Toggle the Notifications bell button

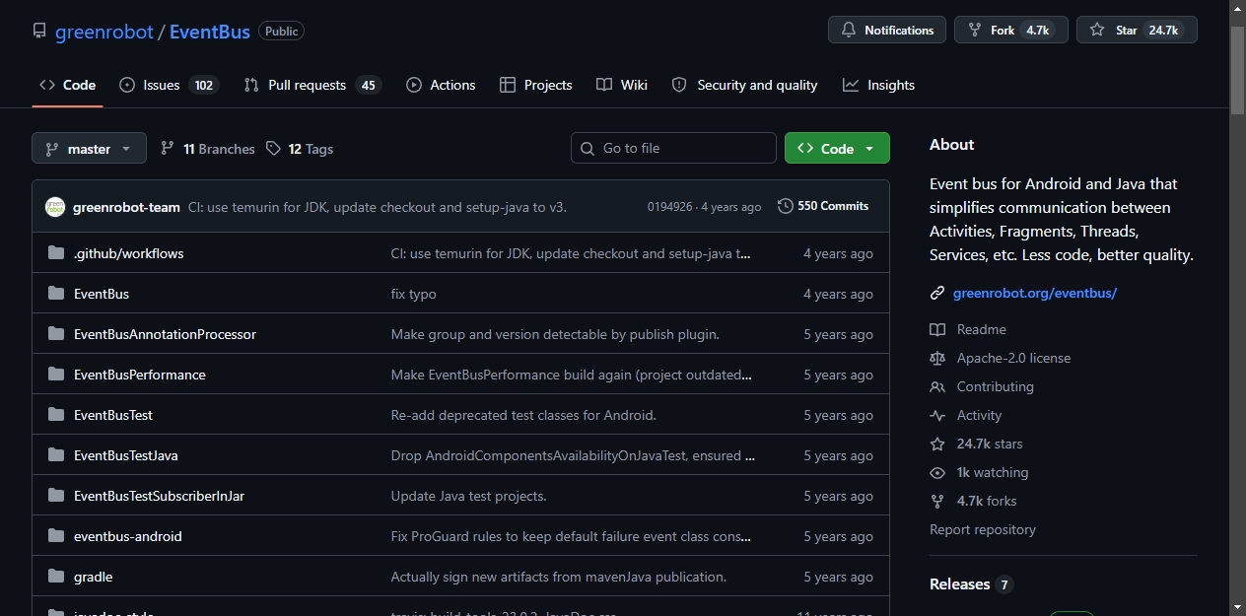tap(887, 30)
